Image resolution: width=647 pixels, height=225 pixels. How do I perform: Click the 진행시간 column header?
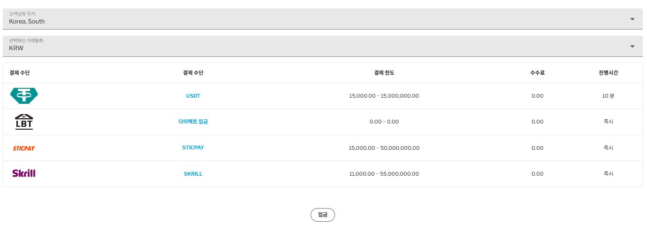tap(608, 73)
